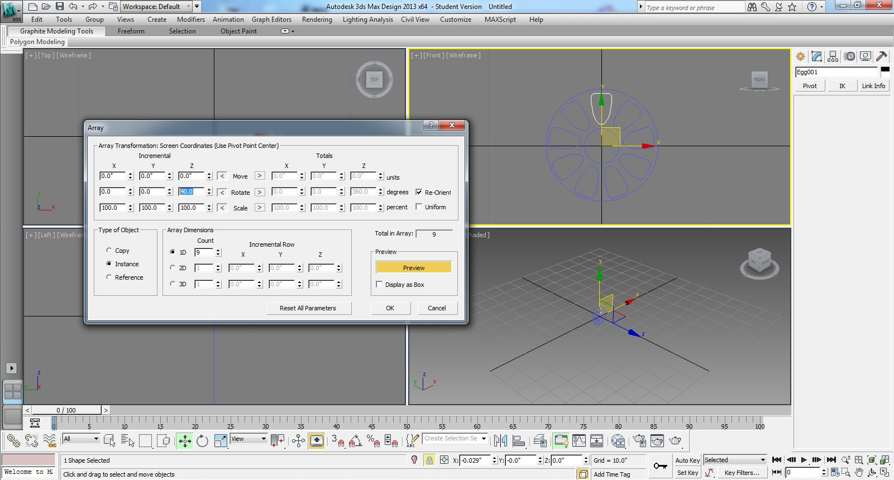The width and height of the screenshot is (894, 480).
Task: Activate Select and Rotate tool
Action: point(203,441)
